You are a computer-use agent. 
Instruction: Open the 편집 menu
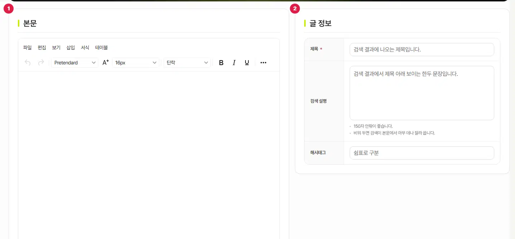coord(42,48)
